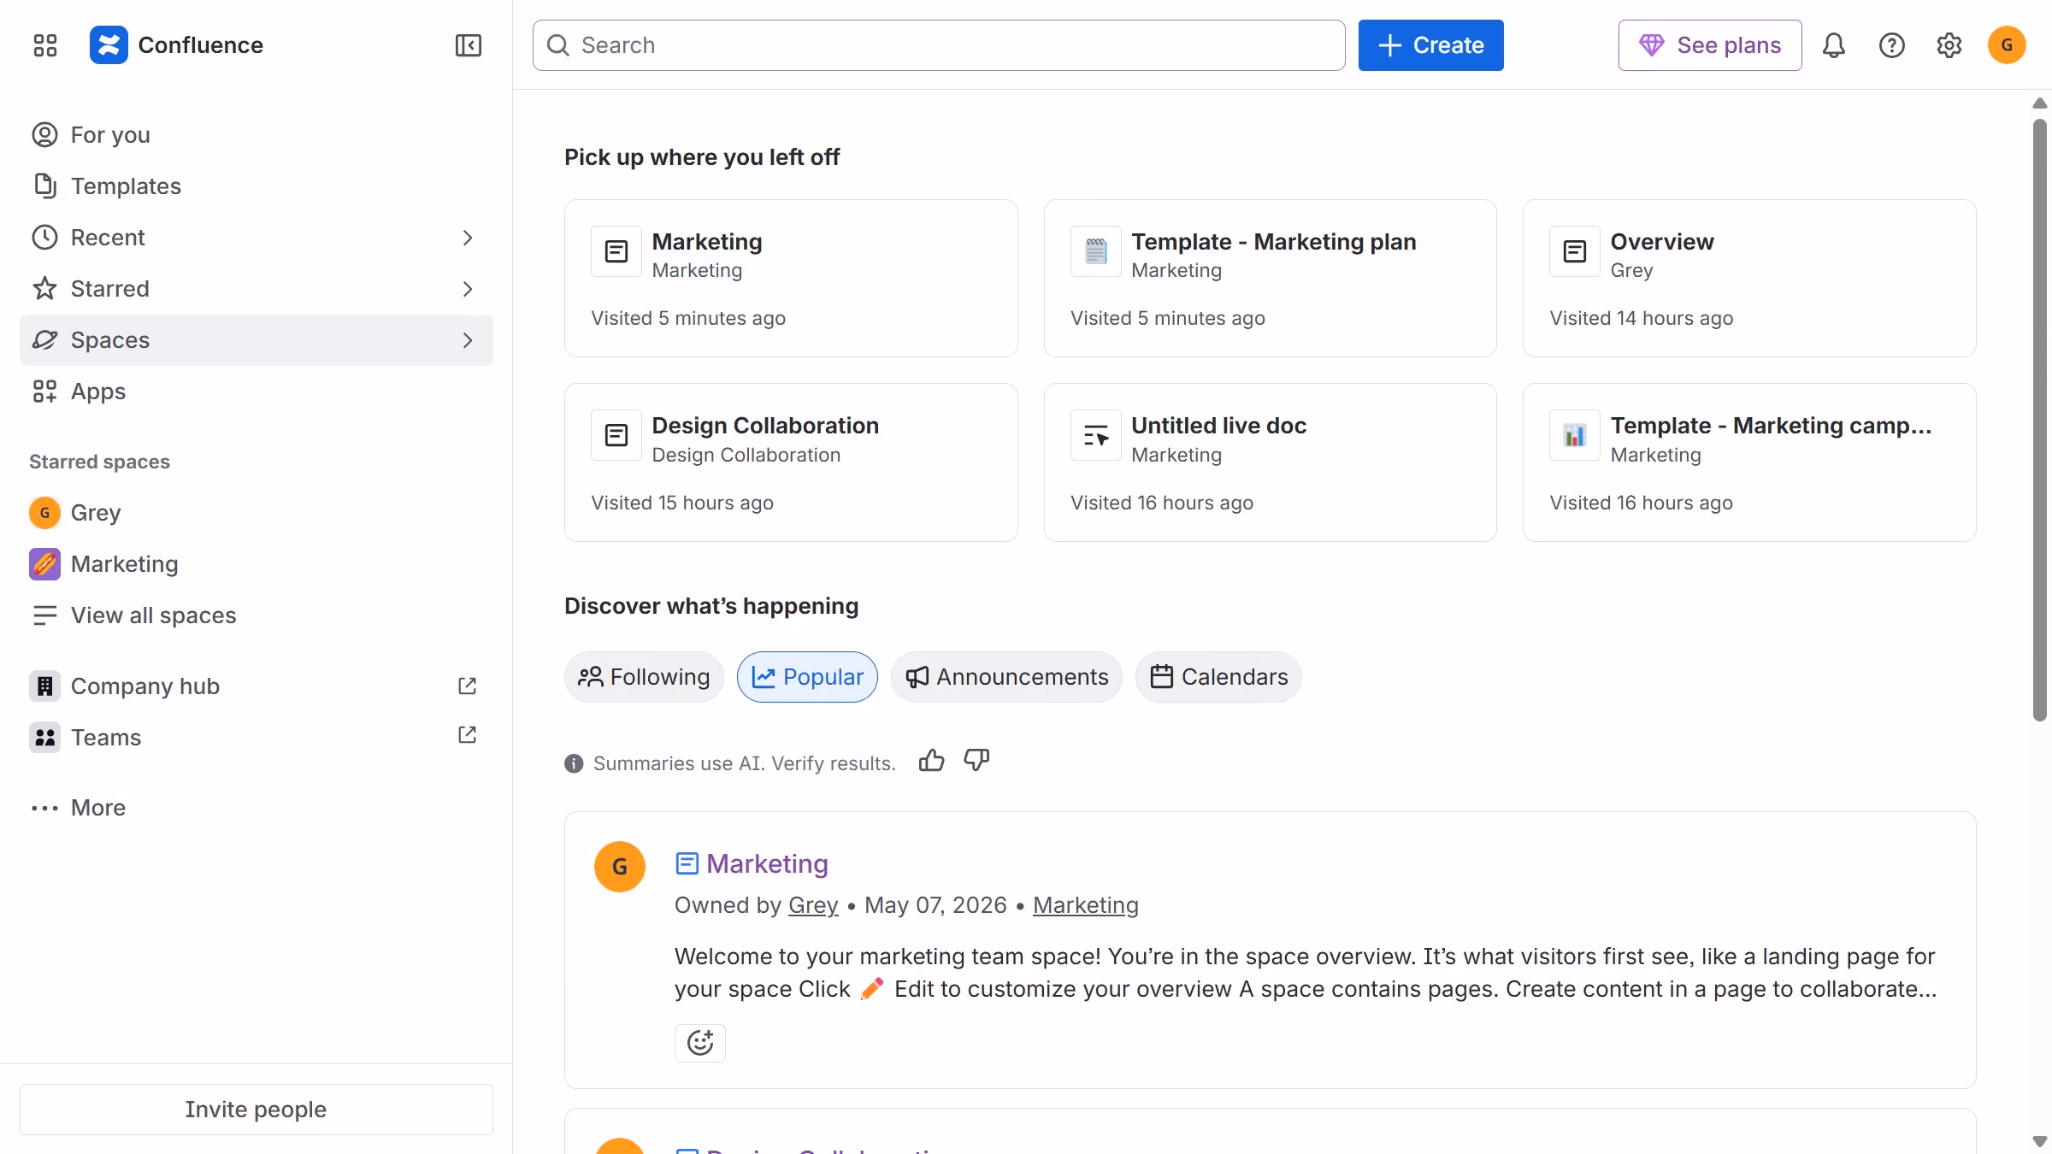Click the page icon on Design Collaboration card
The height and width of the screenshot is (1154, 2052).
(x=616, y=435)
